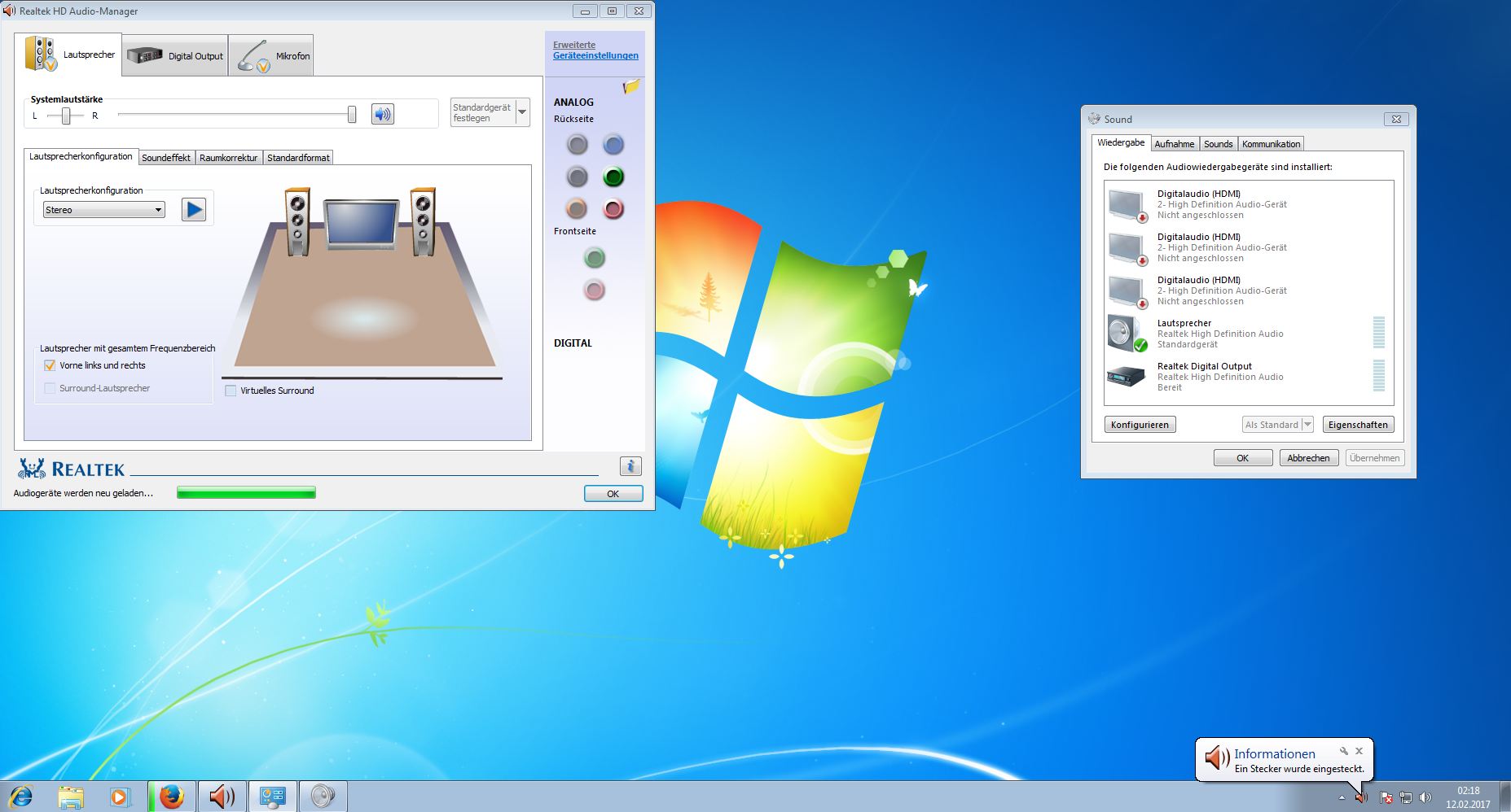Launch Windows Media Player from taskbar
The image size is (1511, 812).
(120, 797)
